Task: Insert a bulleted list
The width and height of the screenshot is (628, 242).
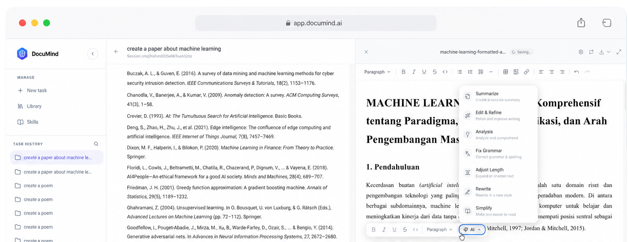Action: tap(459, 72)
